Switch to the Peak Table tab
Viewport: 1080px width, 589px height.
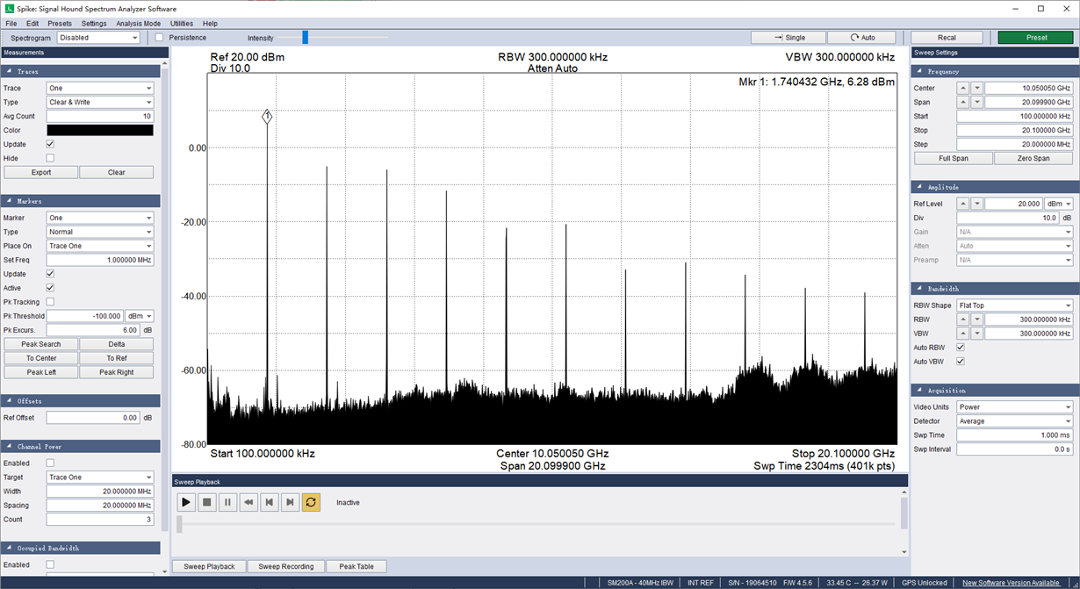(356, 566)
